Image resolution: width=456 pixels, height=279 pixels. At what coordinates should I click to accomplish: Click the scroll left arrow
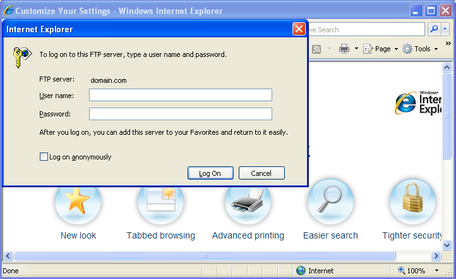(8, 256)
